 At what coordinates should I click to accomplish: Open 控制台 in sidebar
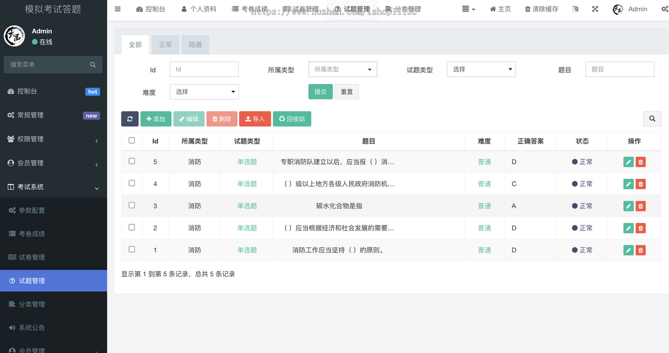54,91
